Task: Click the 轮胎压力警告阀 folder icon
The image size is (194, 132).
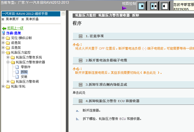Action: 13,82
